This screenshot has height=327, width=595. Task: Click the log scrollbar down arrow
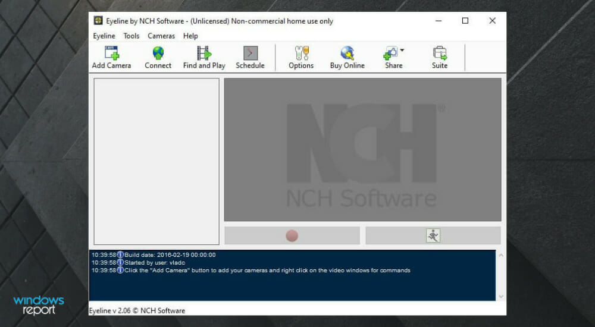[x=501, y=296]
